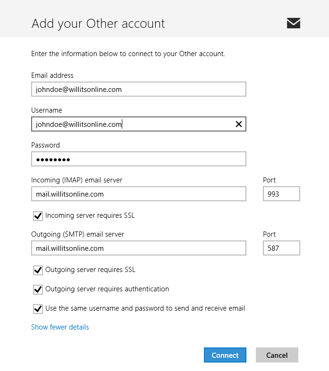Image resolution: width=329 pixels, height=371 pixels.
Task: Select the Password field
Action: pyautogui.click(x=139, y=159)
